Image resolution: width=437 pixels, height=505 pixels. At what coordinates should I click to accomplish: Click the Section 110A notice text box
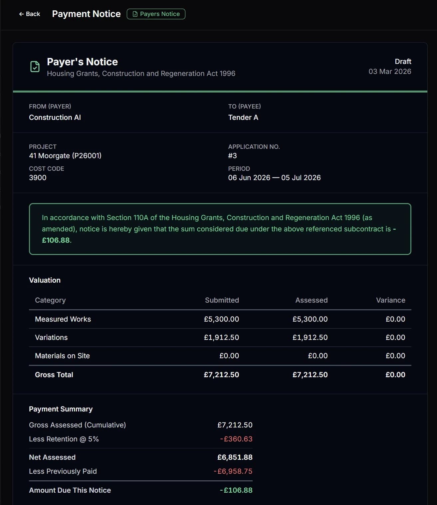point(220,229)
